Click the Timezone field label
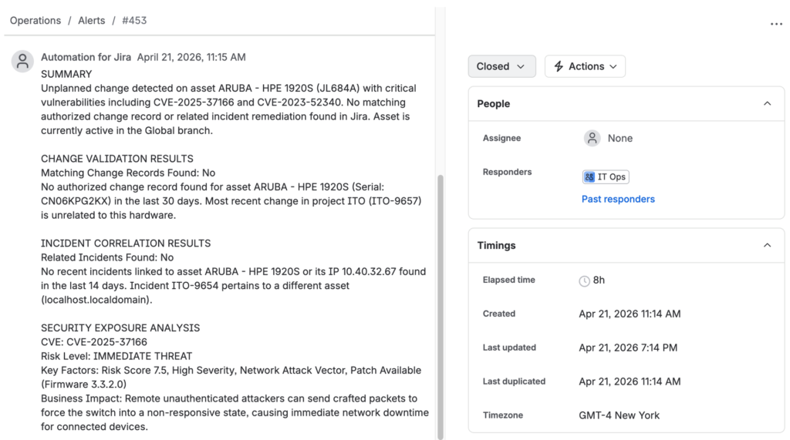 tap(503, 415)
